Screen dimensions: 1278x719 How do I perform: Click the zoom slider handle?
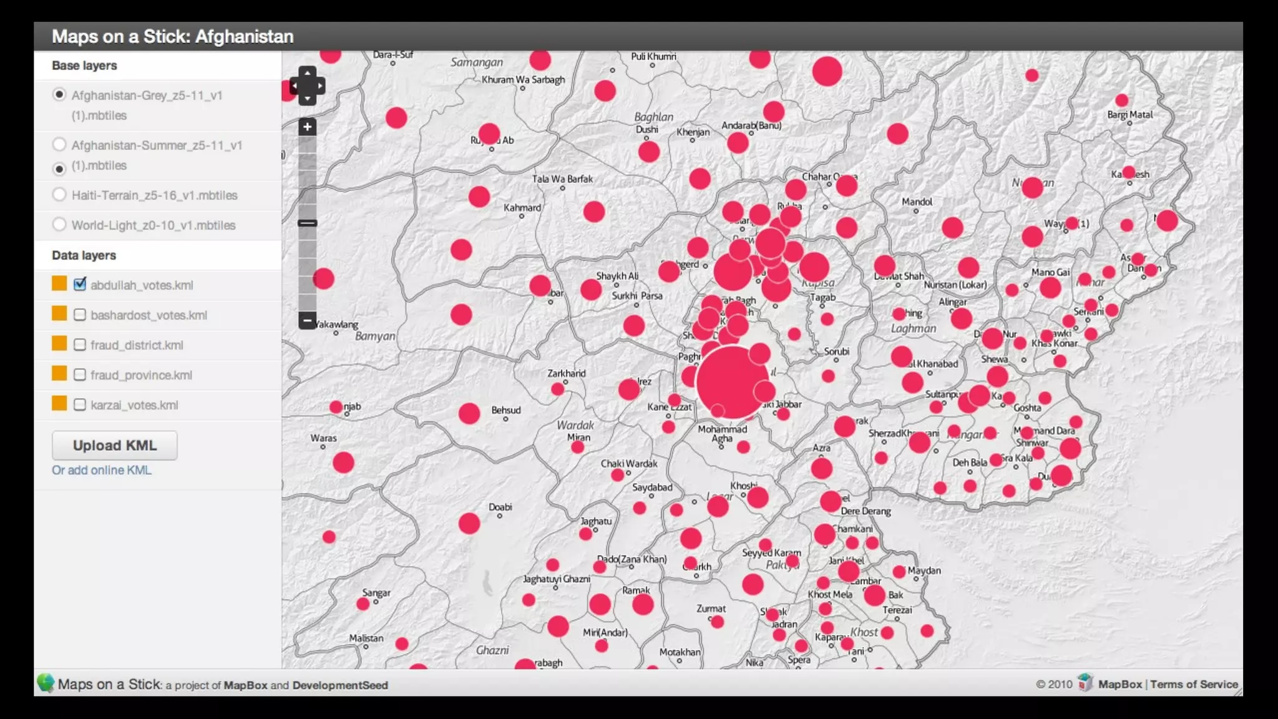click(x=307, y=223)
